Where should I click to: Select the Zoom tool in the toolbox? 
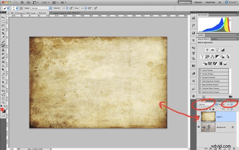tap(3, 102)
